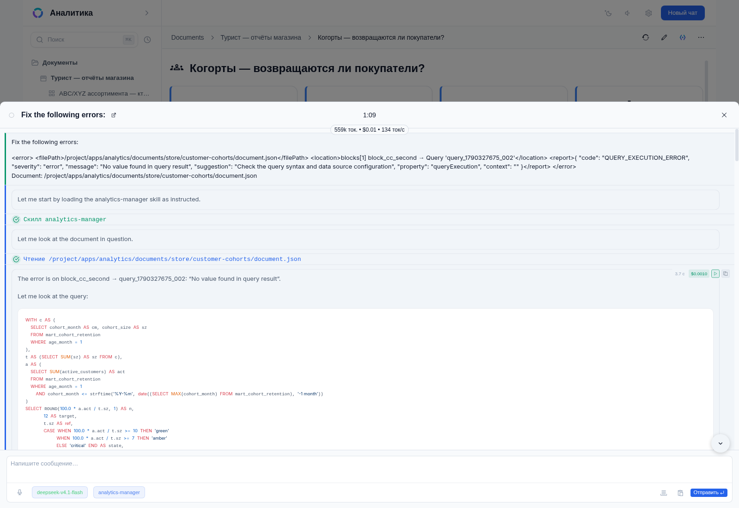The height and width of the screenshot is (508, 739).
Task: Click the app logo beside Аналитика
Action: pyautogui.click(x=38, y=13)
